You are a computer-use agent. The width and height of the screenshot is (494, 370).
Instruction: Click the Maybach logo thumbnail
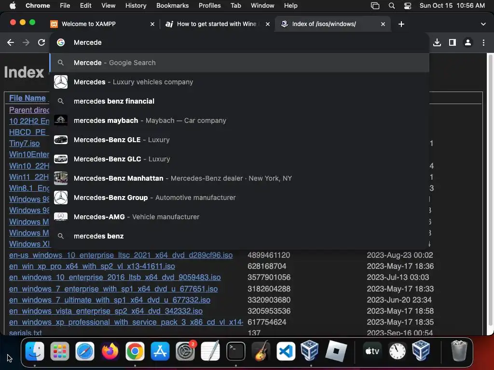click(60, 120)
